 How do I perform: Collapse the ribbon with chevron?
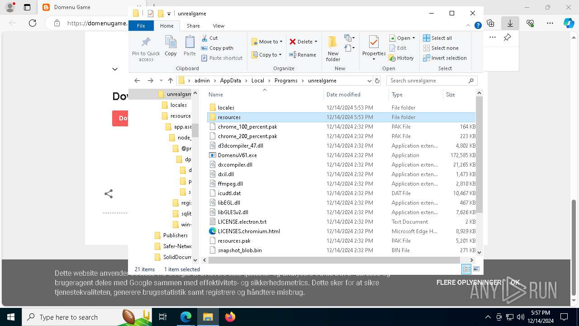pos(469,26)
